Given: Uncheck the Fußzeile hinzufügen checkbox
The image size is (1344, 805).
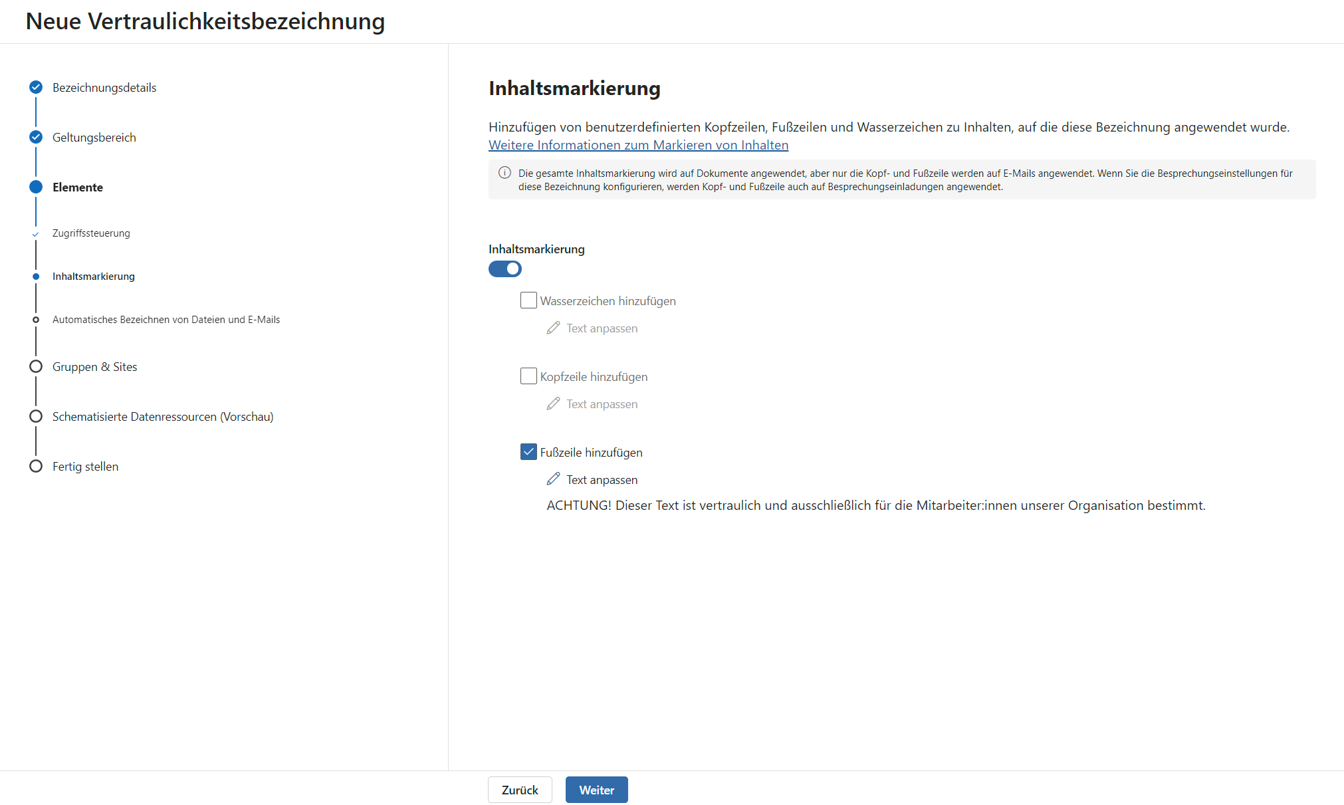Looking at the screenshot, I should 528,452.
